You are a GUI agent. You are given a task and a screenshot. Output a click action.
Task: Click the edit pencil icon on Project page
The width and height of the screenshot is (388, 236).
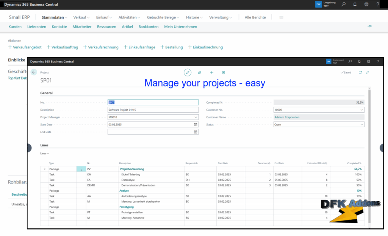[x=188, y=72]
